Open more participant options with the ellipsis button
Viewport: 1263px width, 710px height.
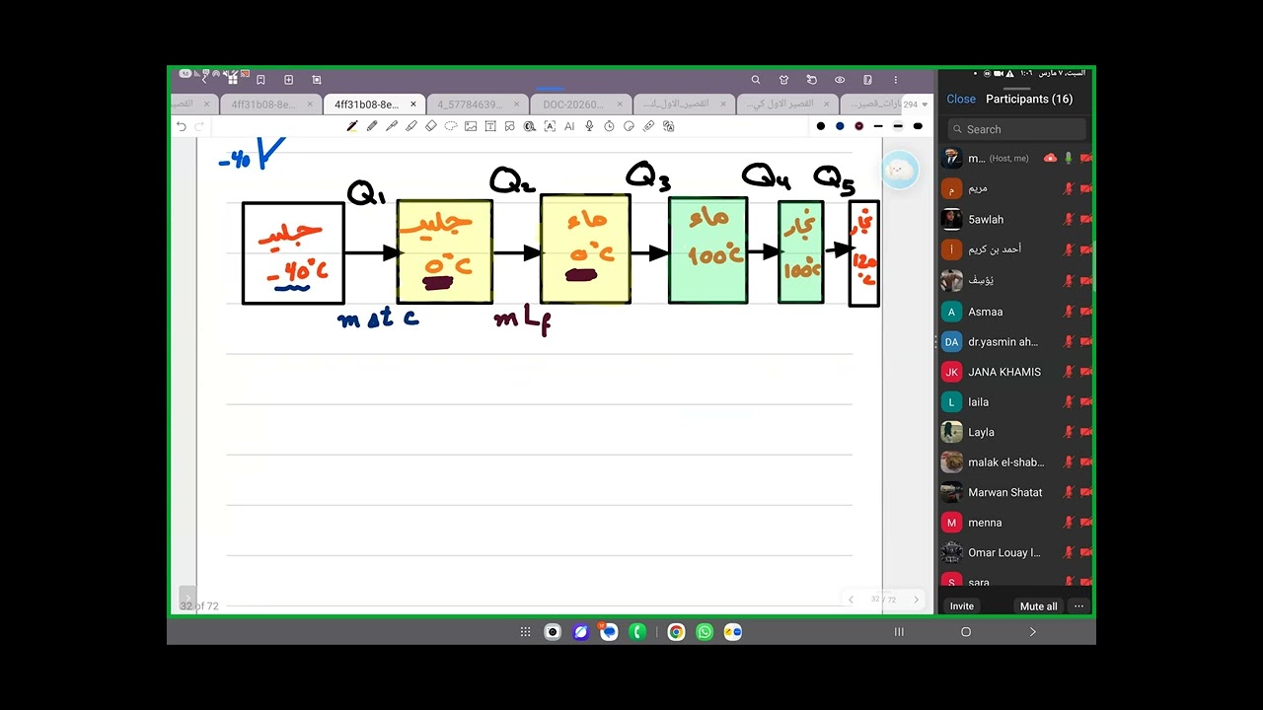[1078, 606]
